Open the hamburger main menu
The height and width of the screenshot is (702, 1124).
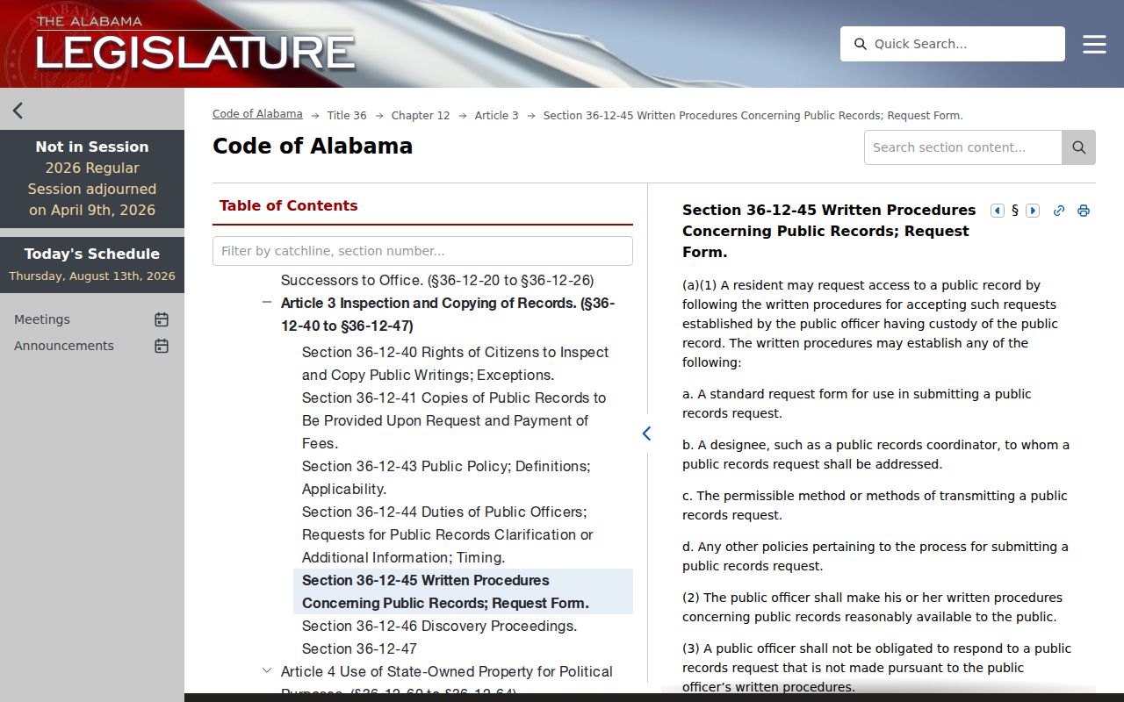tap(1094, 44)
